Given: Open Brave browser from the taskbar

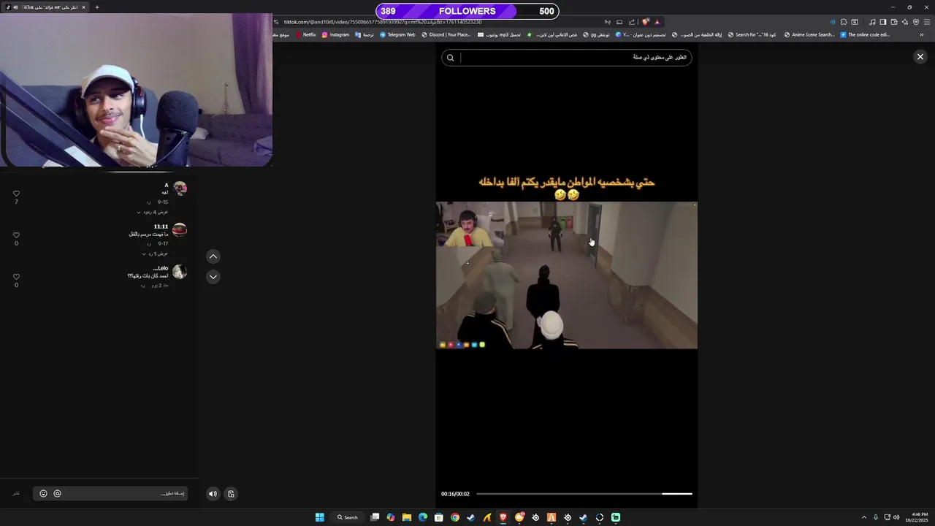Looking at the screenshot, I should pos(503,517).
